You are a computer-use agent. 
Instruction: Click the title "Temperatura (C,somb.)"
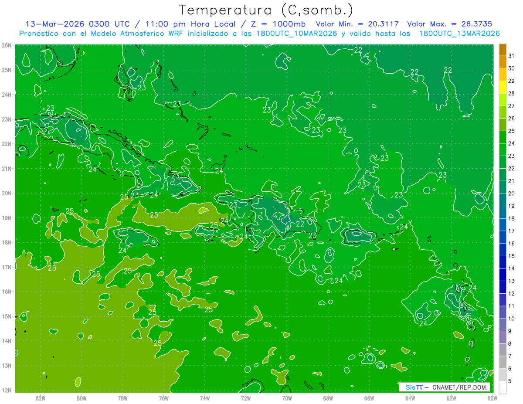tap(266, 10)
